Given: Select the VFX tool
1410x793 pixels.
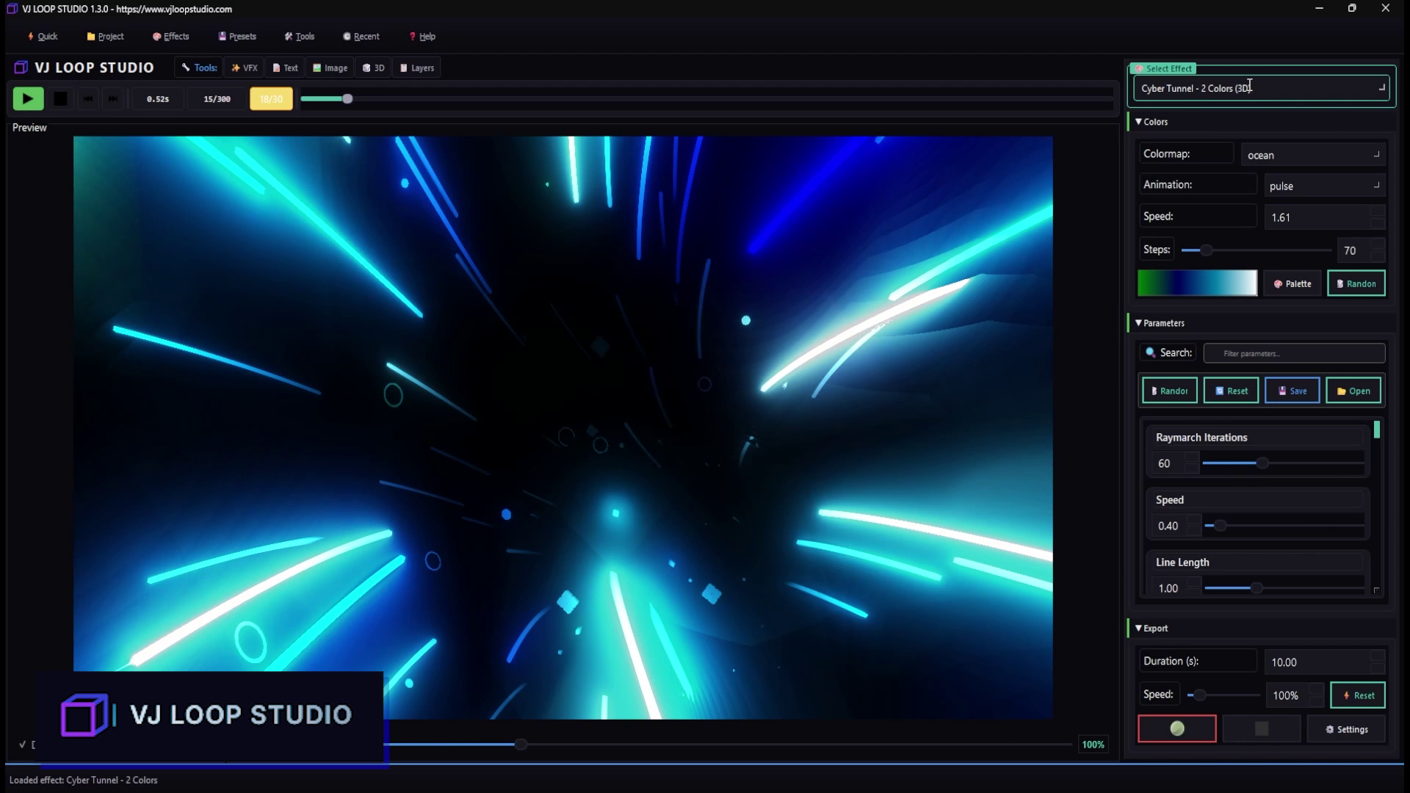Looking at the screenshot, I should [244, 67].
